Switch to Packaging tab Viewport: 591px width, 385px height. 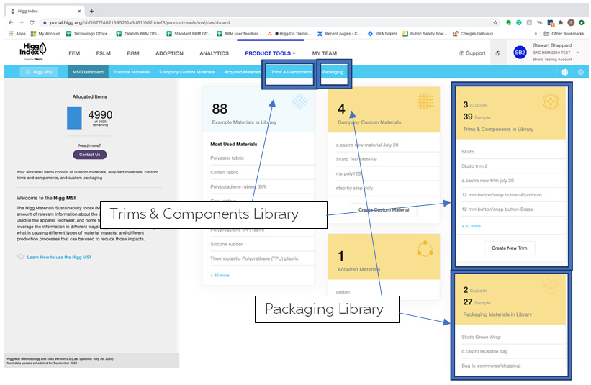333,72
